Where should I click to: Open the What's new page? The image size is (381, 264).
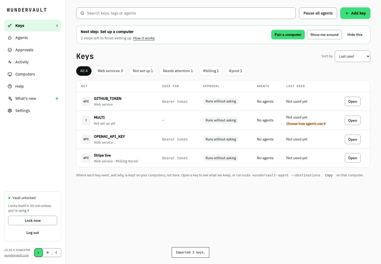(x=33, y=98)
